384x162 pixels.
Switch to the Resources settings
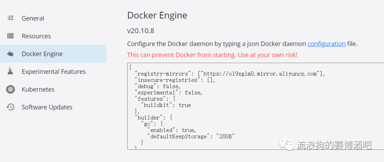coord(36,36)
